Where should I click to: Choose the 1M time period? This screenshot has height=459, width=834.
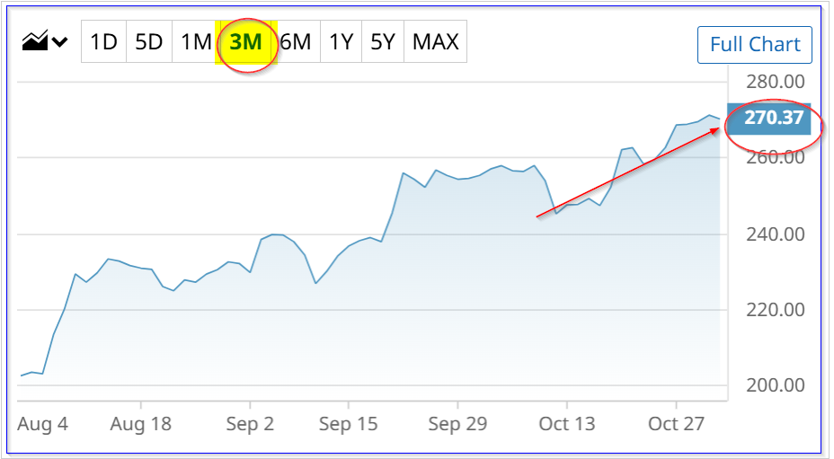(x=195, y=42)
